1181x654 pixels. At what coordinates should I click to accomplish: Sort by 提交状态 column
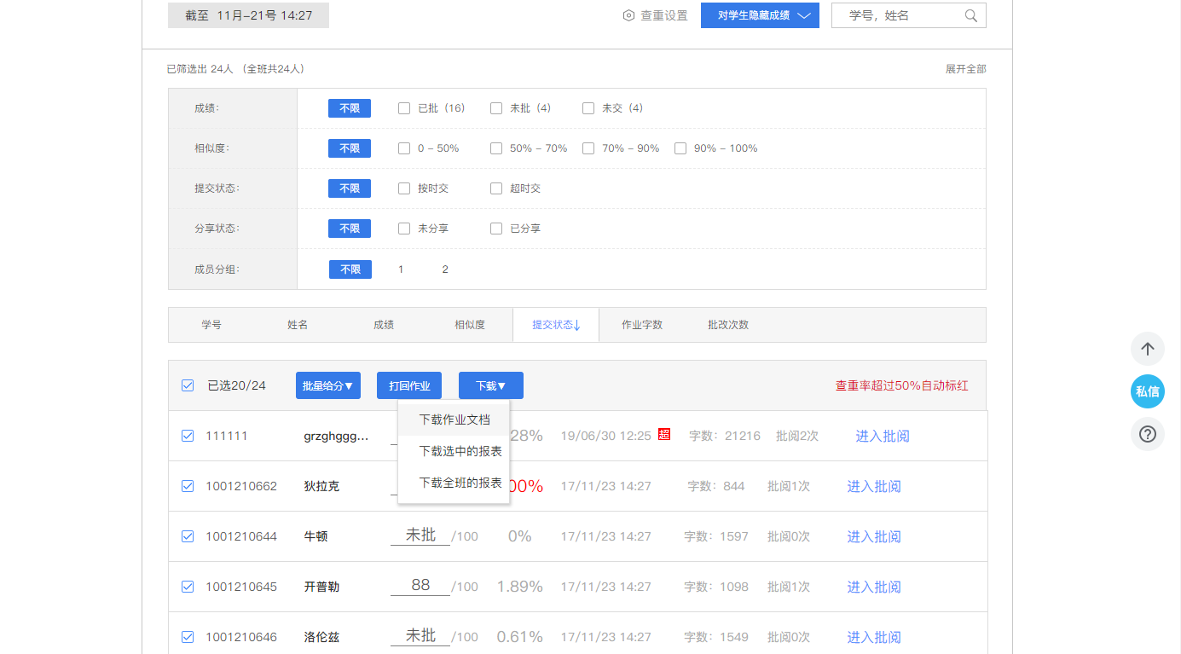[556, 325]
